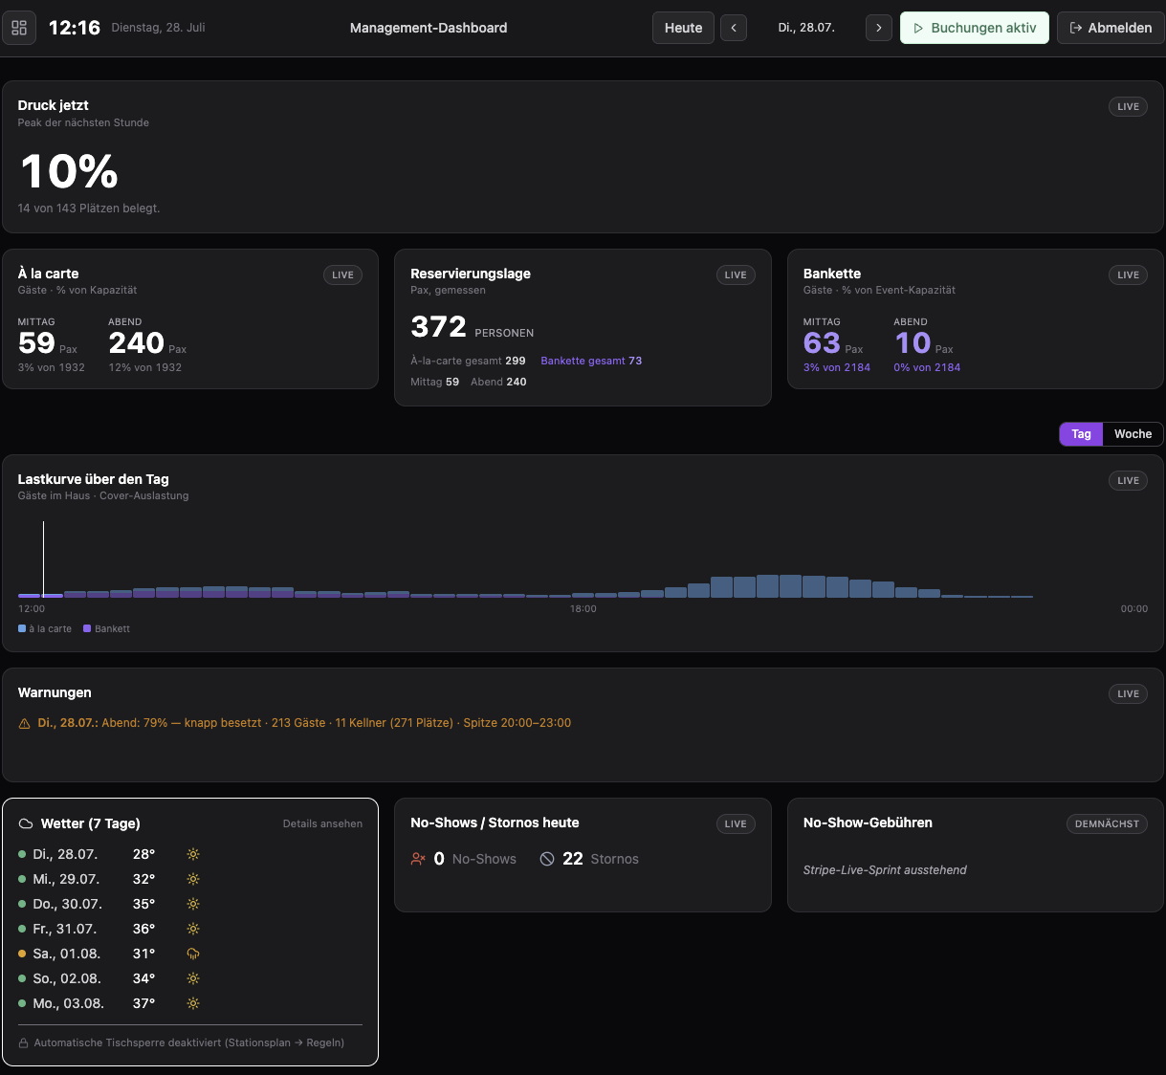
Task: Click the rain cloud icon for Sa., 01.08.
Action: 193,954
